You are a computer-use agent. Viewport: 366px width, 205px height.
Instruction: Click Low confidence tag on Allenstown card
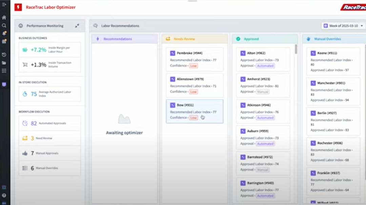(193, 92)
